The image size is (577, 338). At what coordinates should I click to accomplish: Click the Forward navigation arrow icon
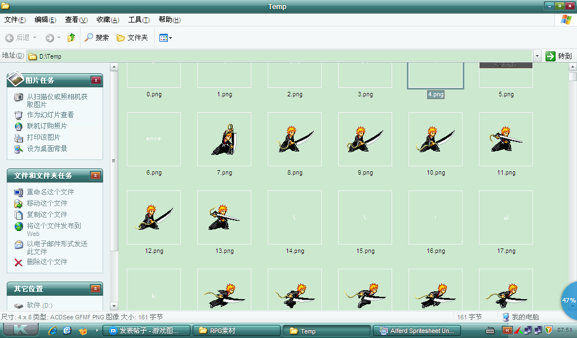tap(50, 38)
